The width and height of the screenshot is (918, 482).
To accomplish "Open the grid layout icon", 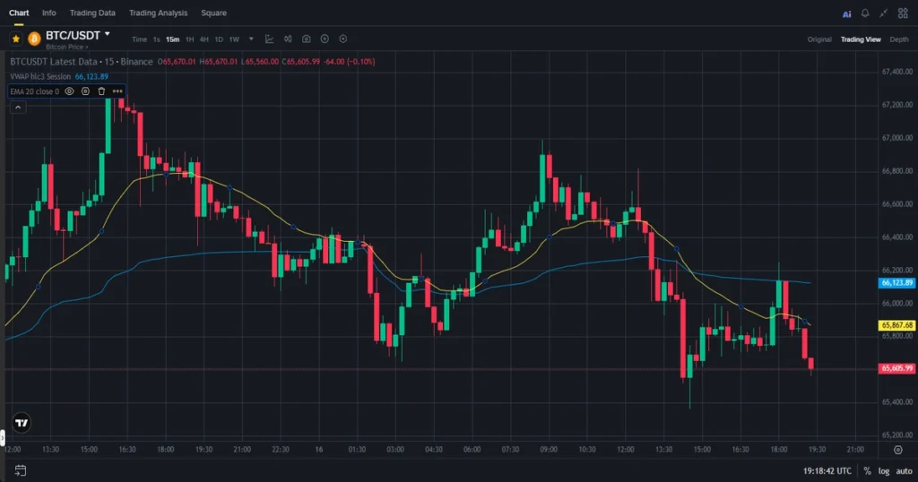I will pyautogui.click(x=903, y=13).
